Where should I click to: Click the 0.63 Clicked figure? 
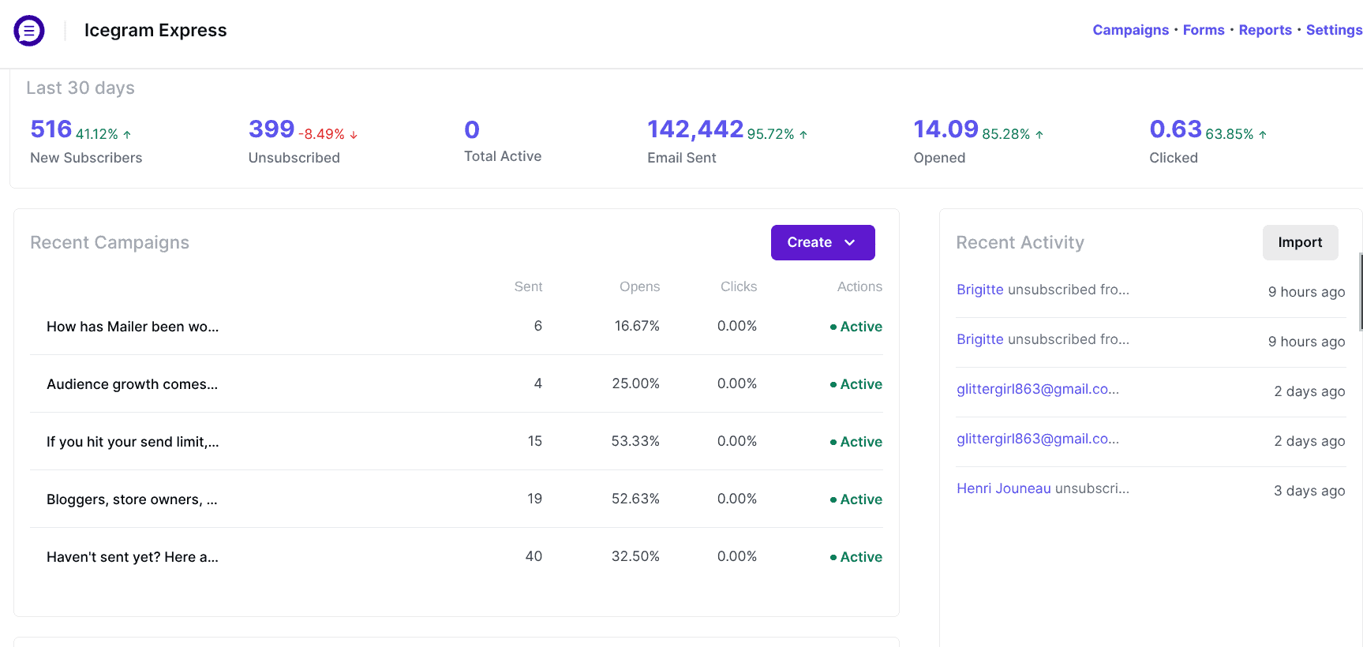coord(1175,129)
